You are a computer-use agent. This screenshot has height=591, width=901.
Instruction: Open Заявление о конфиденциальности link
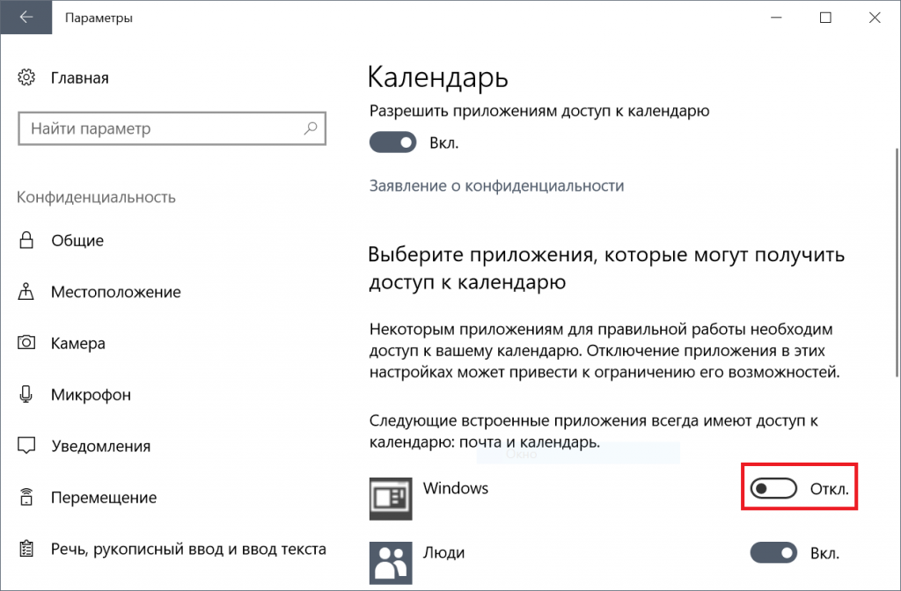point(496,186)
